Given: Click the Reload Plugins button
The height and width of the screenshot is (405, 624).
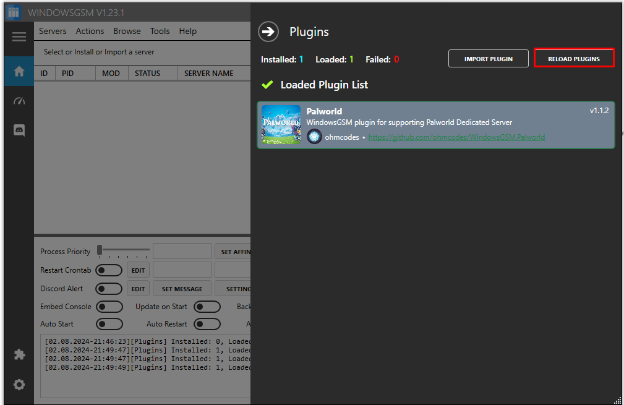Looking at the screenshot, I should (x=573, y=59).
